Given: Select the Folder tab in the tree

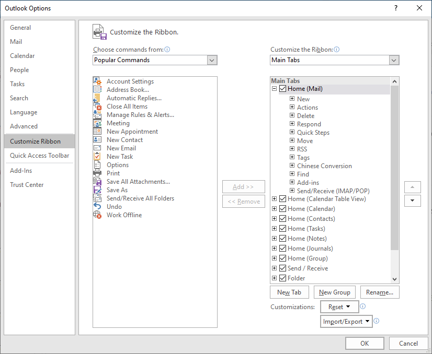Looking at the screenshot, I should pyautogui.click(x=296, y=278).
